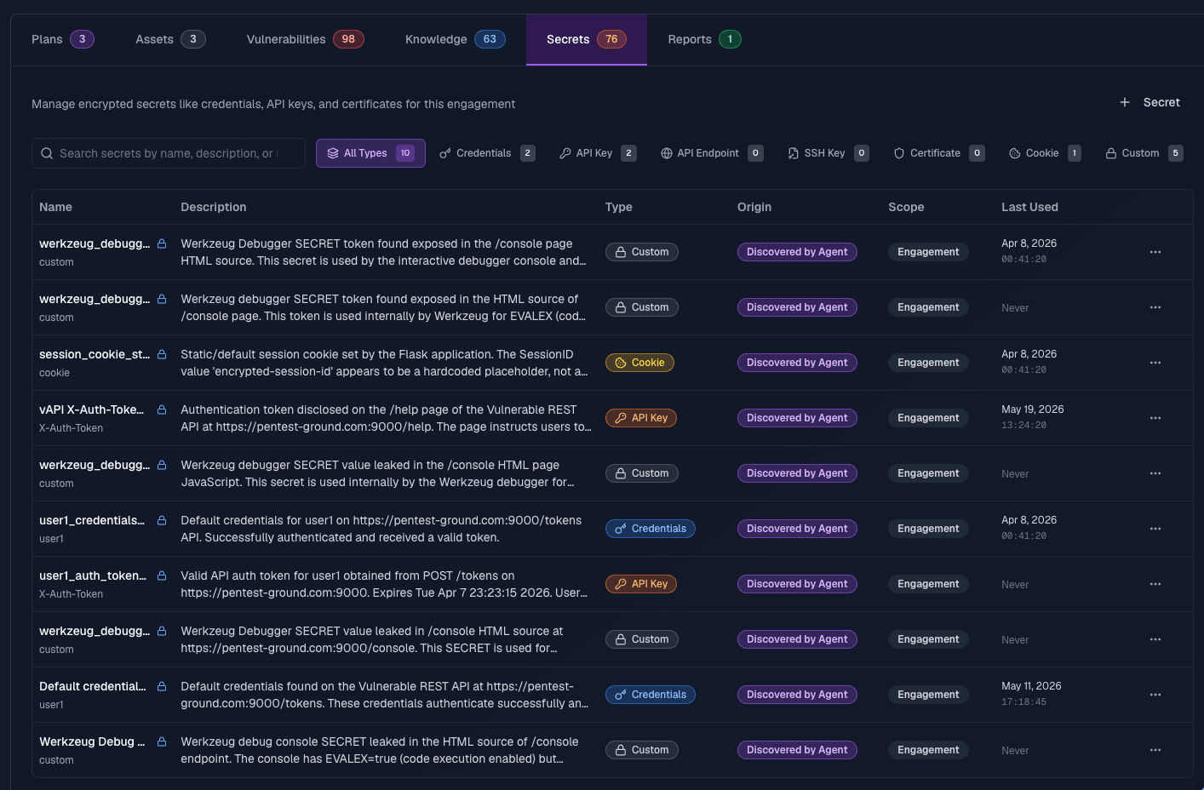The image size is (1204, 790).
Task: Click the lock icon on Custom filter chip
Action: pyautogui.click(x=1111, y=153)
